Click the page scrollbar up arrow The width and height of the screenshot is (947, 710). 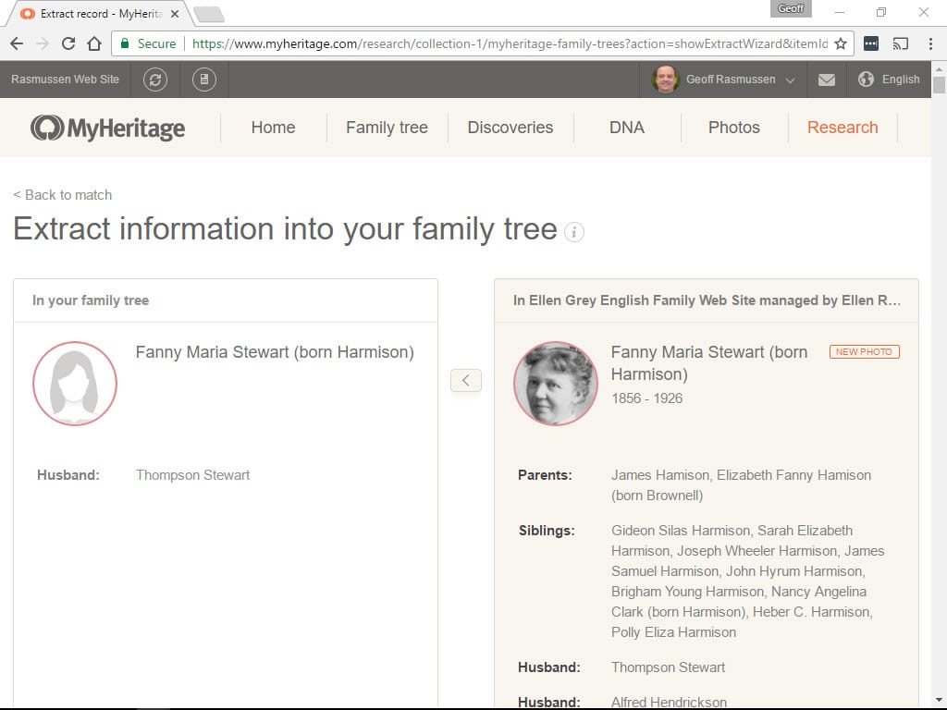939,68
